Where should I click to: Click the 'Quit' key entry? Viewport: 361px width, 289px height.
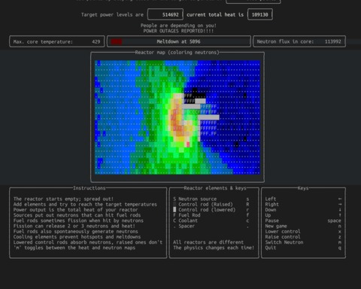(271, 248)
